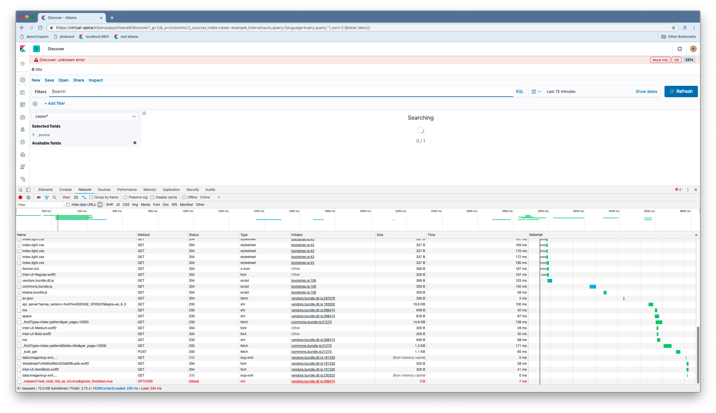This screenshot has height=413, width=716.
Task: Open the Inspect menu item
Action: [x=95, y=80]
